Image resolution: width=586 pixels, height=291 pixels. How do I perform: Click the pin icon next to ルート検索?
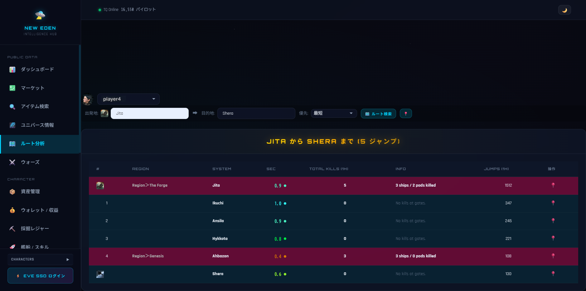click(406, 113)
